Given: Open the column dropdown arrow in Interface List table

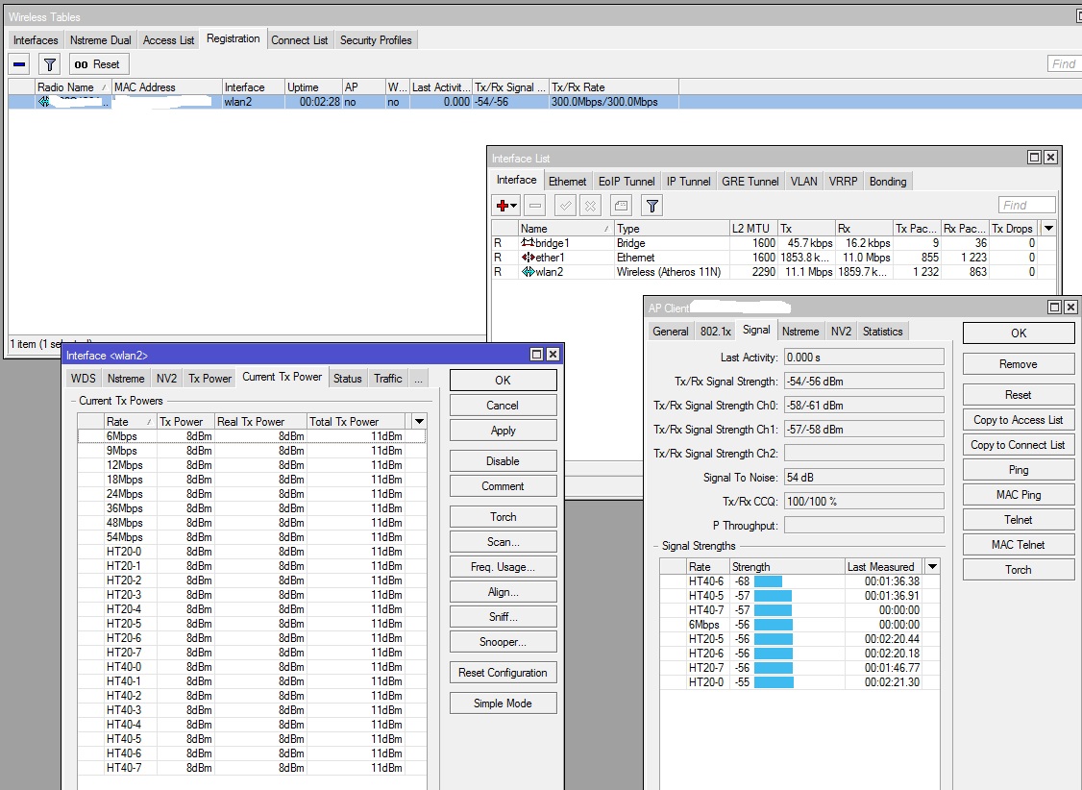Looking at the screenshot, I should pos(1048,229).
